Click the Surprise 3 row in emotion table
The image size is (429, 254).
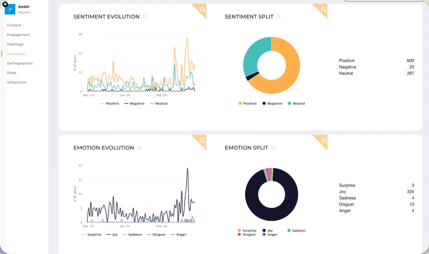coord(377,185)
